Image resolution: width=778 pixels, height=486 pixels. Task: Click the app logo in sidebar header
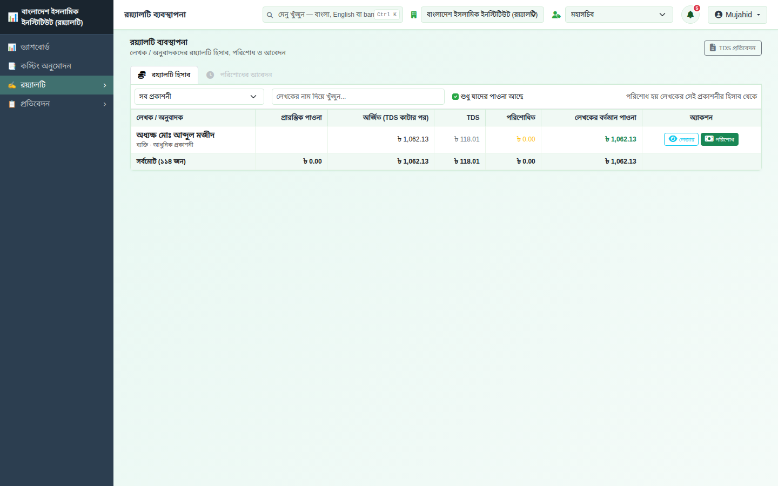coord(13,17)
